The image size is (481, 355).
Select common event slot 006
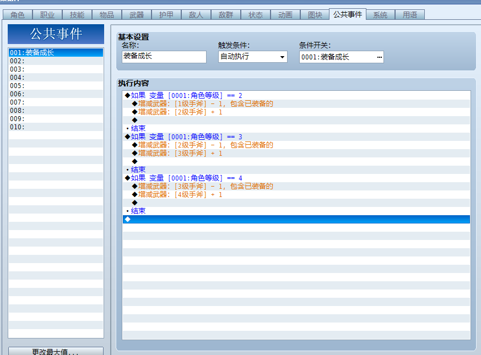coord(56,94)
